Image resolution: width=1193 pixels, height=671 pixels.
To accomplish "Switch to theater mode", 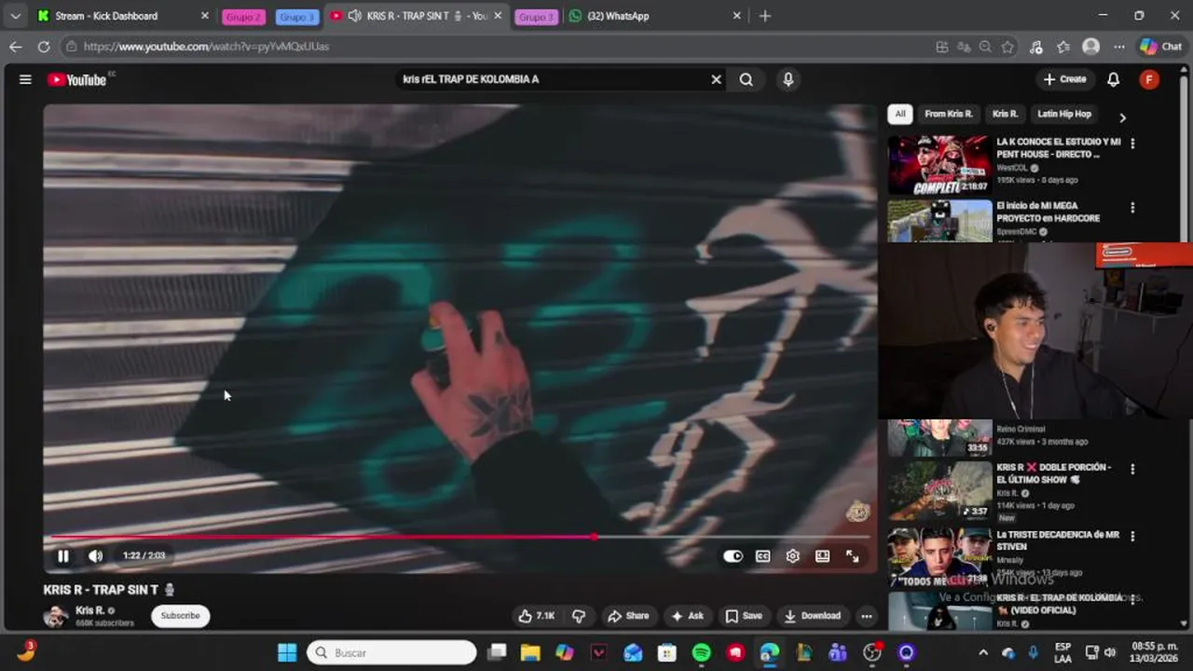I will [x=822, y=556].
